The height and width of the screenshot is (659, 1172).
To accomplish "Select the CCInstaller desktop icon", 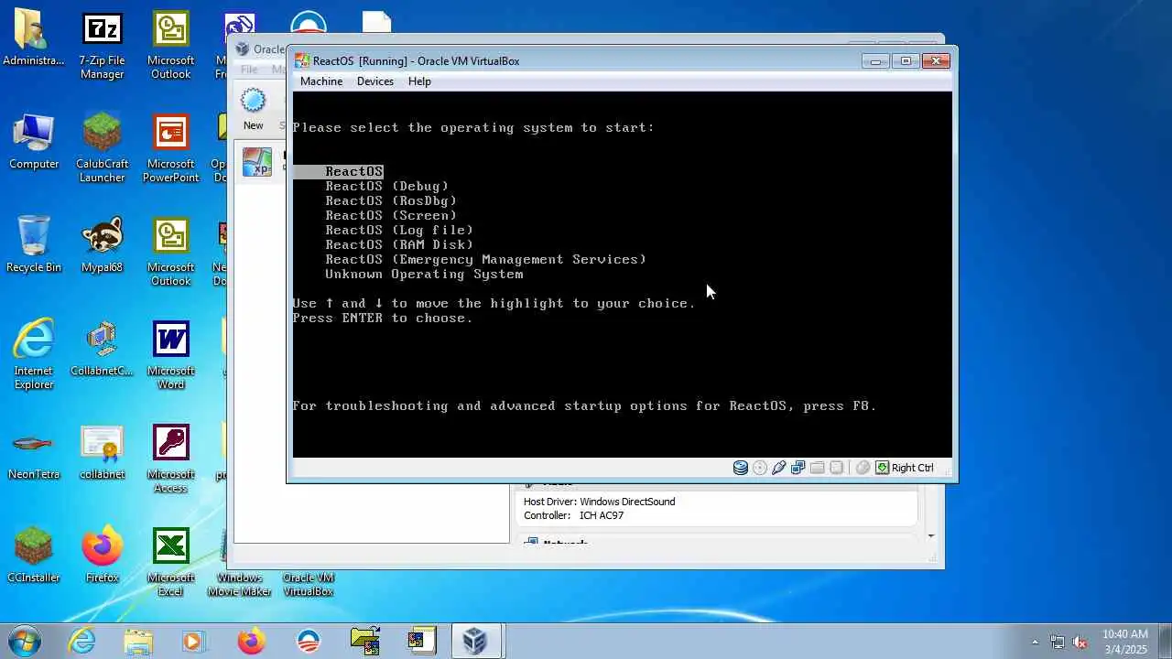I will [x=34, y=556].
